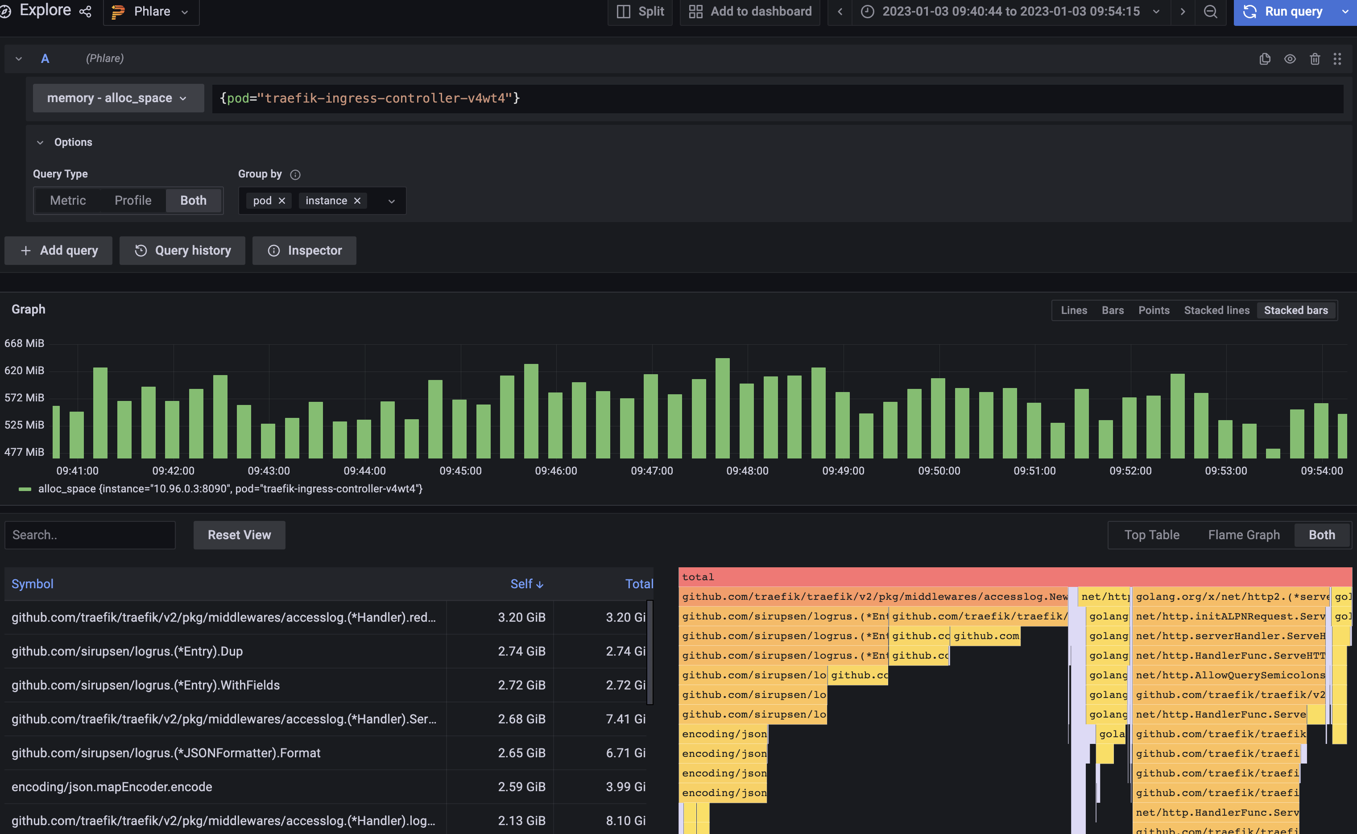Select Profile as the Query Type

[x=132, y=200]
